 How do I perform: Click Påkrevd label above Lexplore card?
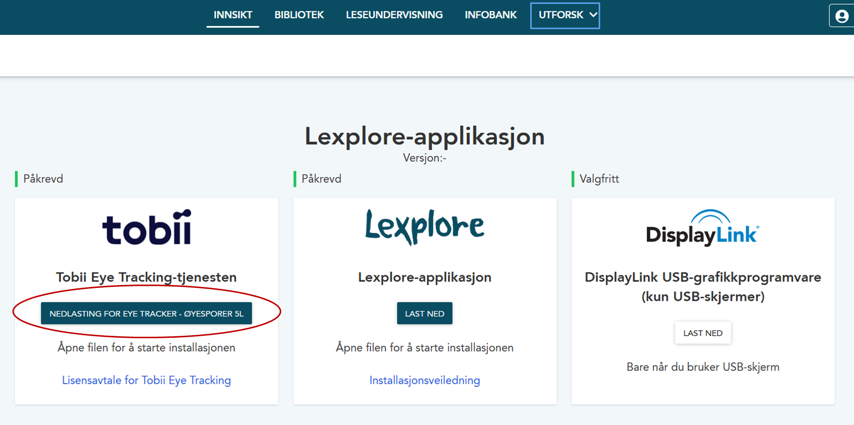pos(321,179)
